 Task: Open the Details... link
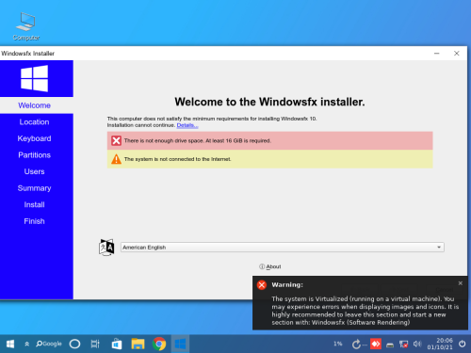(x=187, y=125)
